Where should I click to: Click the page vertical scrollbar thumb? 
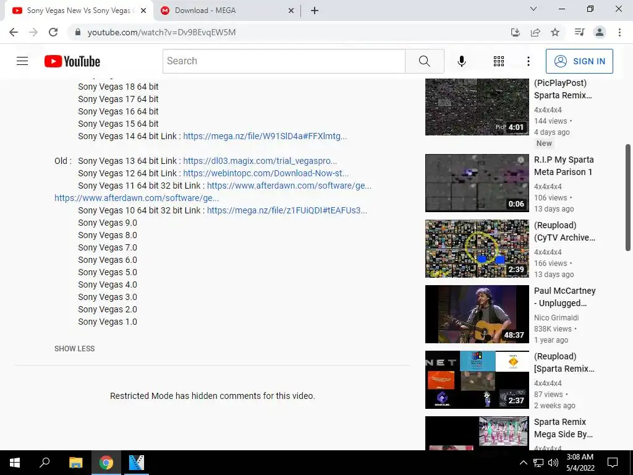[x=628, y=197]
